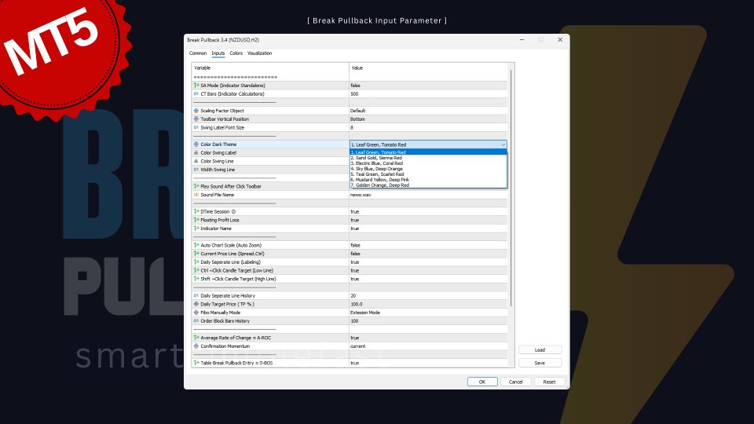Collapse the Color Dark Theme combo box arrow
Screen dimensions: 754x424
pyautogui.click(x=503, y=144)
